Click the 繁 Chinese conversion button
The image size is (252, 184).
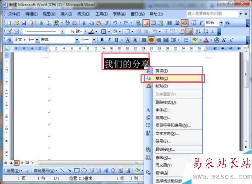57,23
